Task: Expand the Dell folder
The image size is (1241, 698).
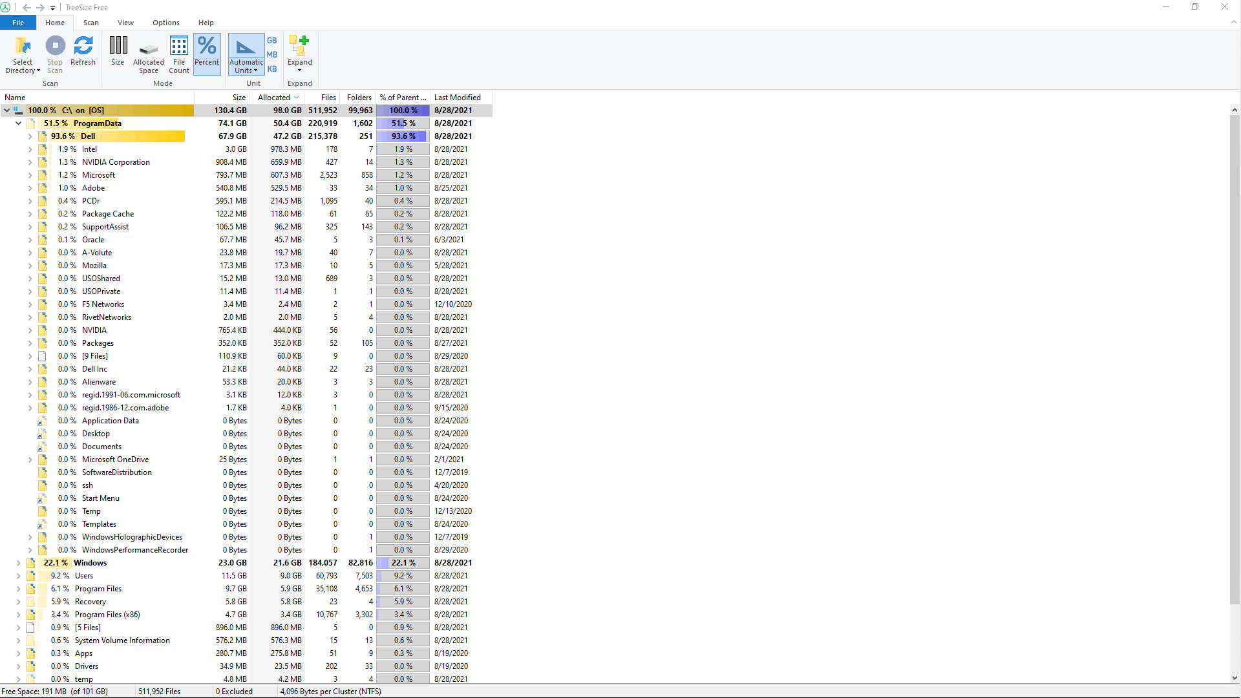Action: click(x=30, y=136)
